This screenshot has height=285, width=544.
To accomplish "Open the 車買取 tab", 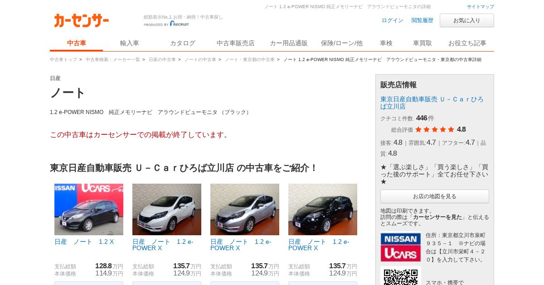I will [x=423, y=43].
